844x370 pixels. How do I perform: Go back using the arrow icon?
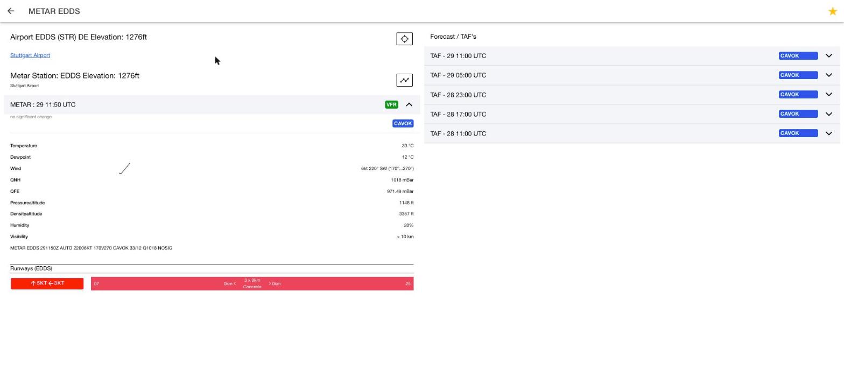point(11,11)
